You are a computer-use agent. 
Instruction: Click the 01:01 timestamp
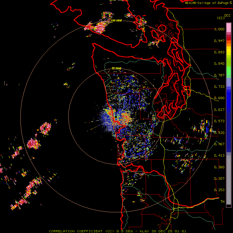point(180,231)
